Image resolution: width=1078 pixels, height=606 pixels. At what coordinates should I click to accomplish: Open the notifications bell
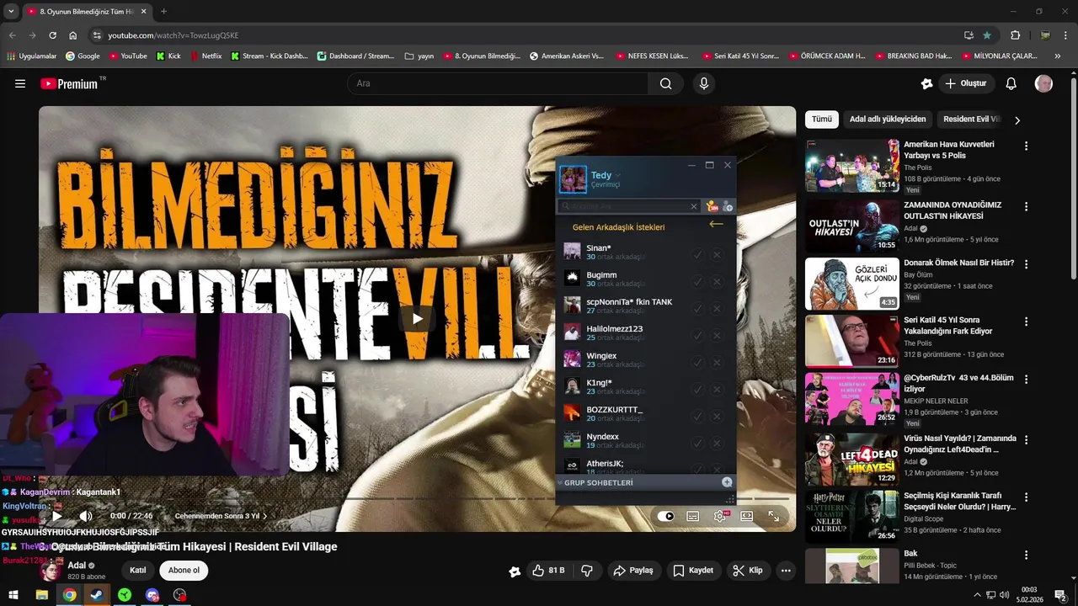click(1011, 83)
